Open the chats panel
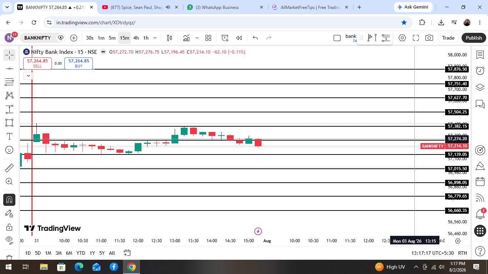Viewport: 488px width, 274px height. (x=480, y=104)
